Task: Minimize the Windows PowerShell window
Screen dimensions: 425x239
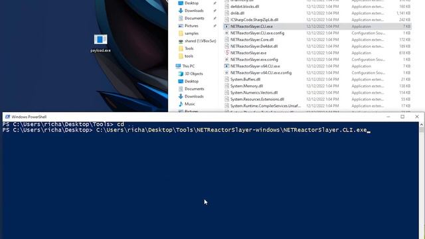Action: point(388,117)
